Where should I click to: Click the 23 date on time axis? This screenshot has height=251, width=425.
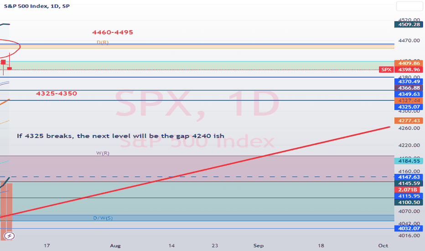(215, 246)
